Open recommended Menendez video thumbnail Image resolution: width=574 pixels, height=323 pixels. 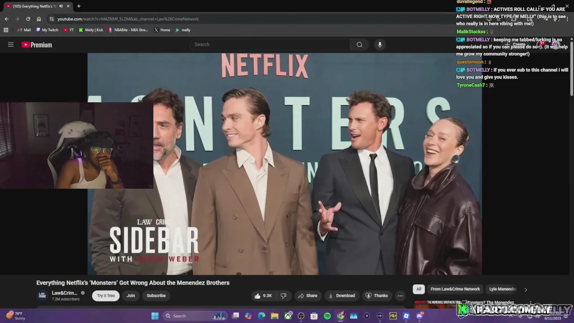[438, 305]
